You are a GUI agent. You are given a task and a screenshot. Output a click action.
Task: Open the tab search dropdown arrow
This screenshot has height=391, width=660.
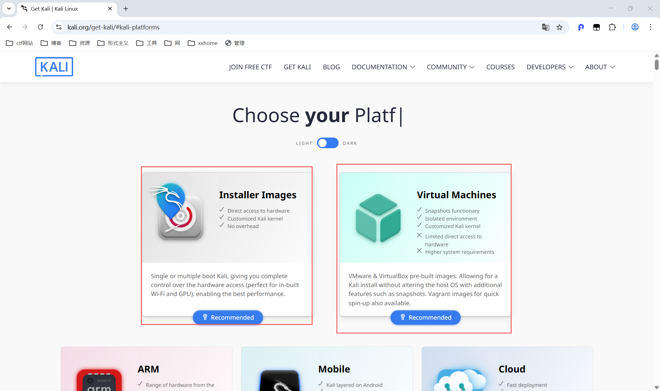pyautogui.click(x=9, y=9)
